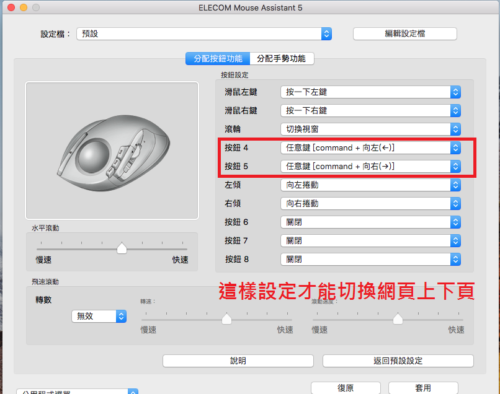Open the 滑鼠右鍵 function dropdown

[x=370, y=110]
